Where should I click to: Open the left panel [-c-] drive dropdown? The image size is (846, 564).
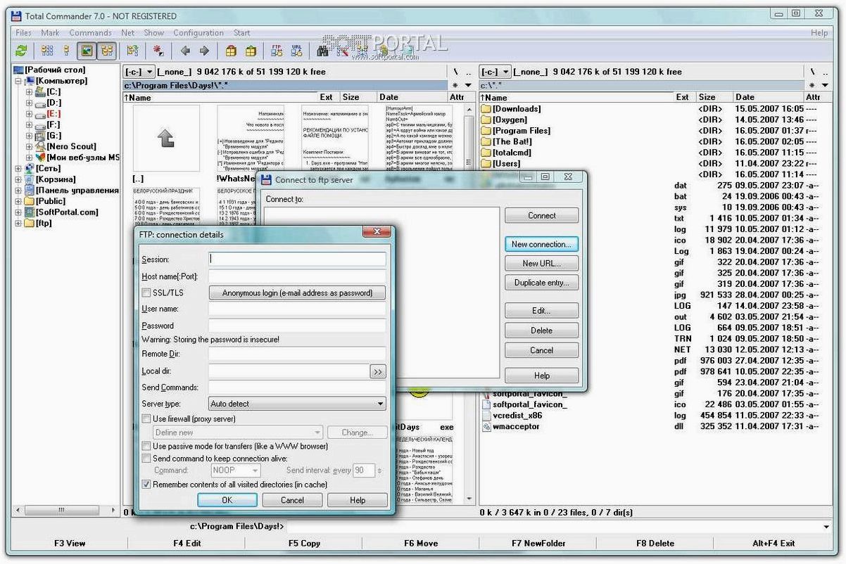pos(139,72)
